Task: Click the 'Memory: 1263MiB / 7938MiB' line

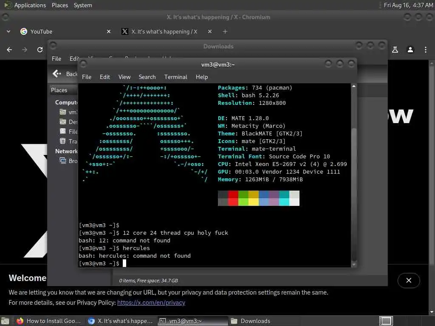Action: 260,180
